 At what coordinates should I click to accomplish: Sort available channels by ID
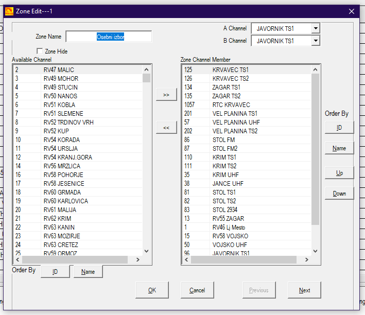pos(55,272)
